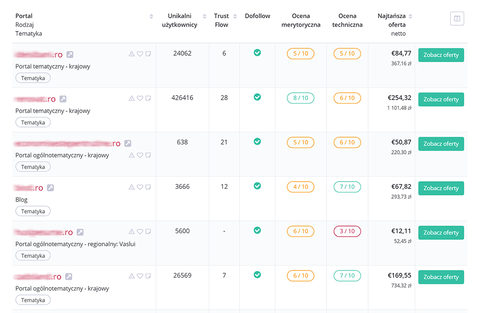Click the red 3 / 10 technical rating badge
The image size is (478, 313).
[347, 231]
